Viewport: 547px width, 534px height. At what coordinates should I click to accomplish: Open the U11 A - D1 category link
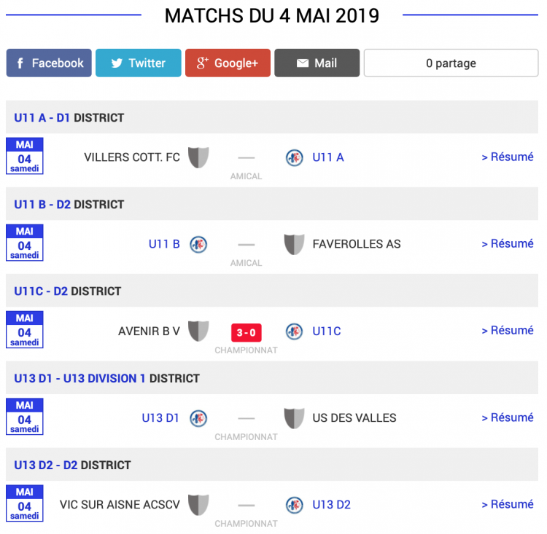click(42, 117)
